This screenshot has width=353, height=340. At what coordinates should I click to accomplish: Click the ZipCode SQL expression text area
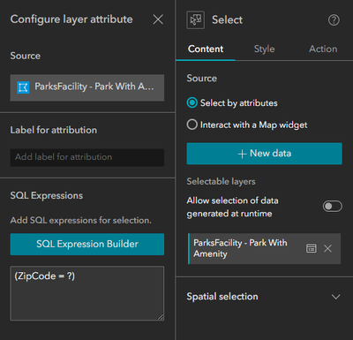(87, 293)
